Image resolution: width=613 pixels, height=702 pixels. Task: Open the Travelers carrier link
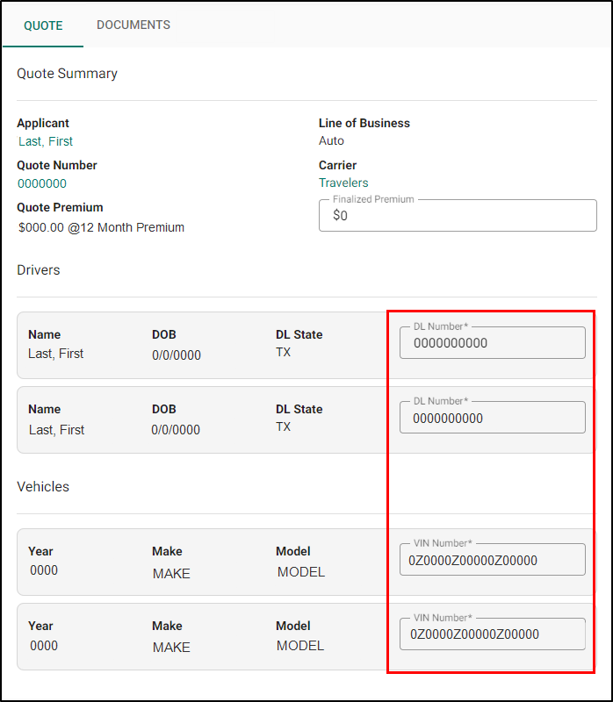tap(343, 183)
